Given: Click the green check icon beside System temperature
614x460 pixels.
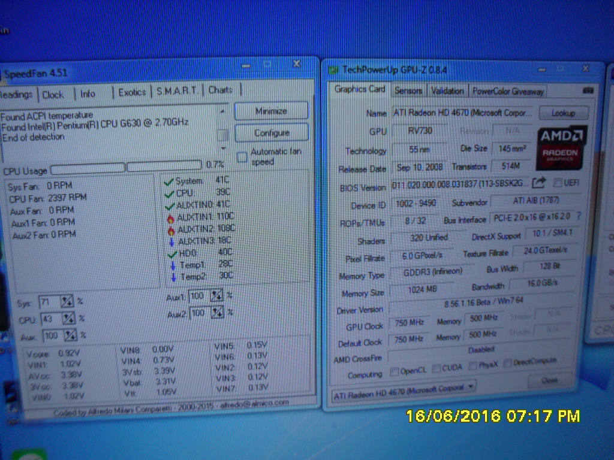Looking at the screenshot, I should [x=168, y=182].
